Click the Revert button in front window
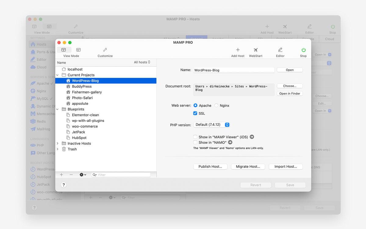Viewport: 366px width, 229px height. click(x=256, y=185)
